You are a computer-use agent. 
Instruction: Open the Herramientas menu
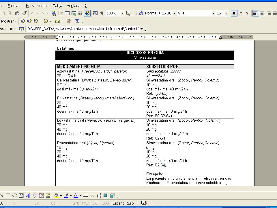click(37, 6)
